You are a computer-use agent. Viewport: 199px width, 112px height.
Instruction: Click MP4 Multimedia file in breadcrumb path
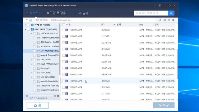tap(61, 20)
